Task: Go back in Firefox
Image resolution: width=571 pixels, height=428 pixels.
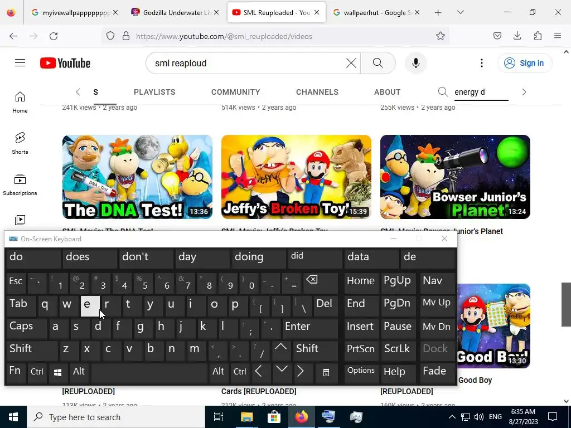Action: (13, 36)
